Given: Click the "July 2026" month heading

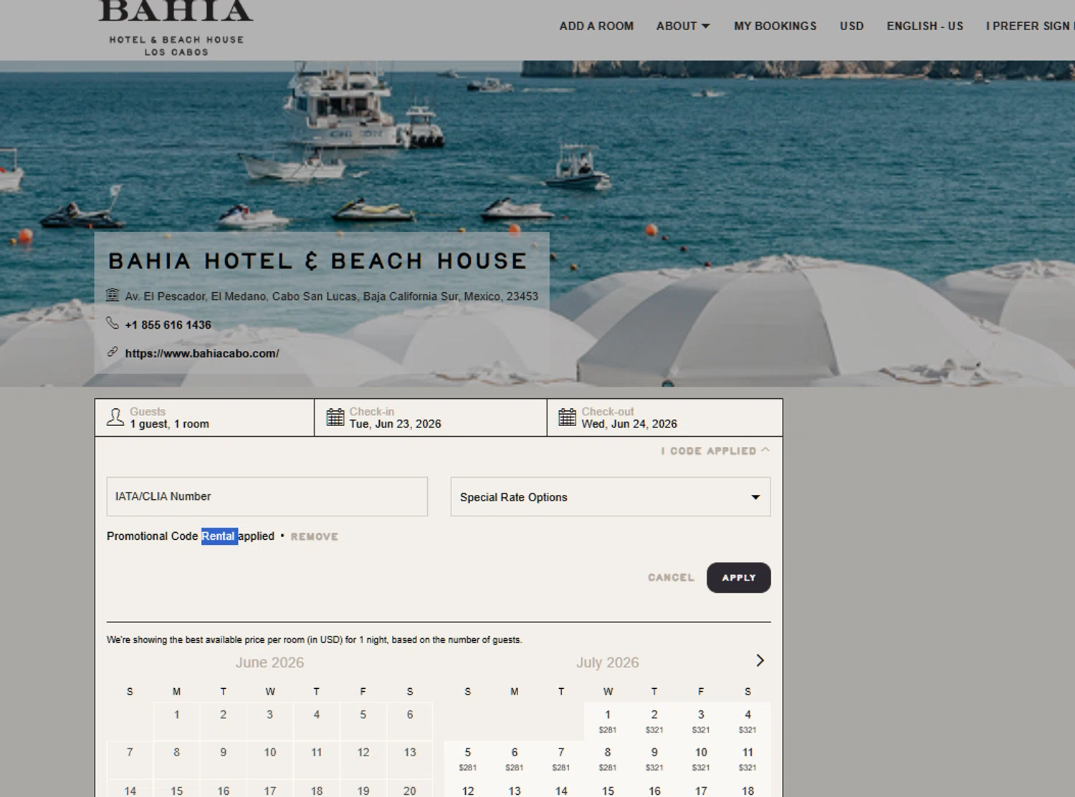Looking at the screenshot, I should pos(608,662).
